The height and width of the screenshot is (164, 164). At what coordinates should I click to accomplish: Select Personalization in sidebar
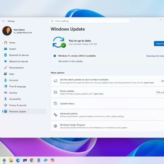[x=24, y=68]
